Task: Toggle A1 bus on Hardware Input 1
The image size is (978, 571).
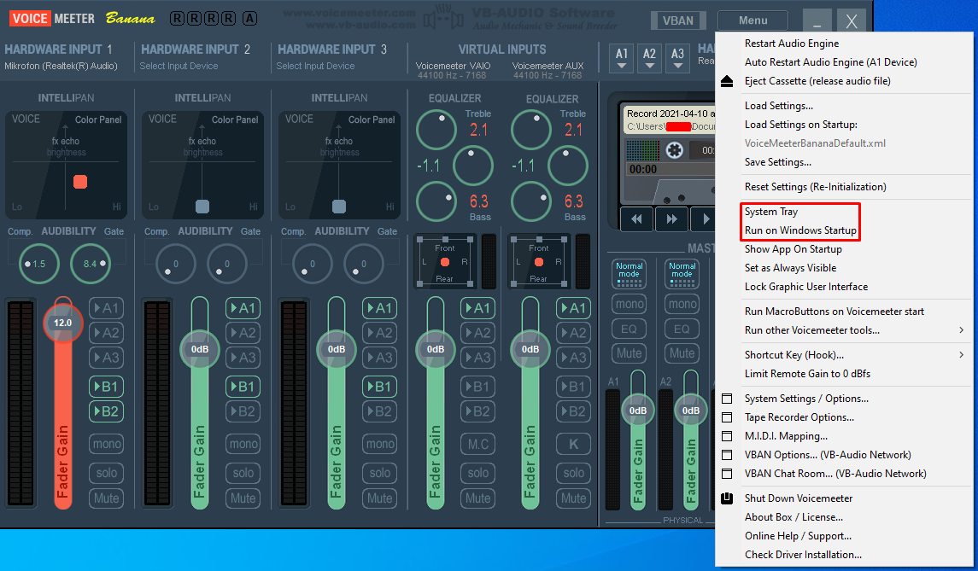Action: (x=106, y=308)
